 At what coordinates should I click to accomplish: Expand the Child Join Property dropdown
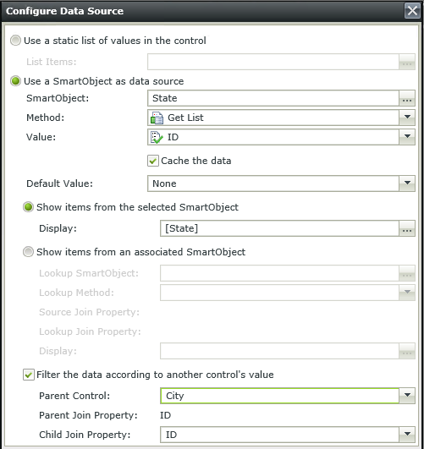(407, 435)
